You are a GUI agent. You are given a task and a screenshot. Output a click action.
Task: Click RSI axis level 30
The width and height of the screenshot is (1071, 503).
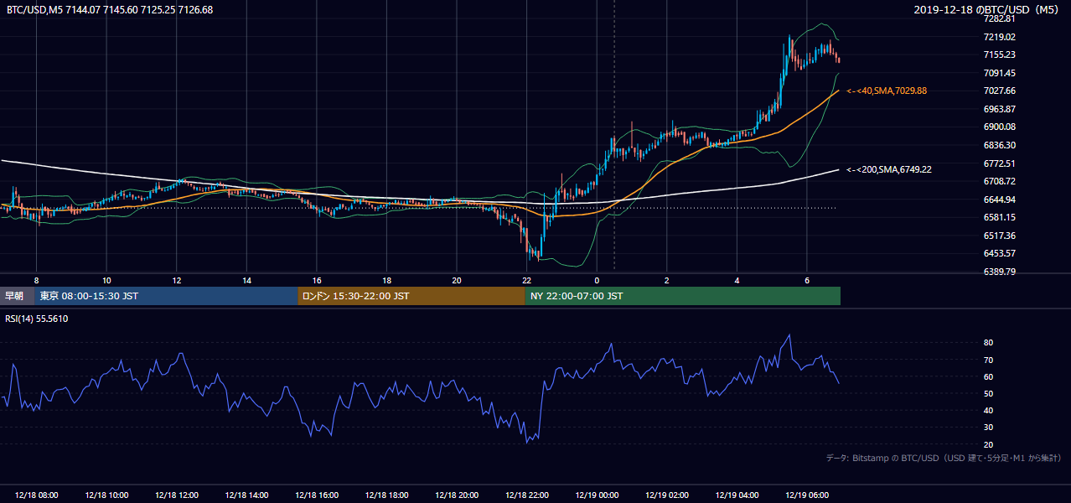coord(988,428)
